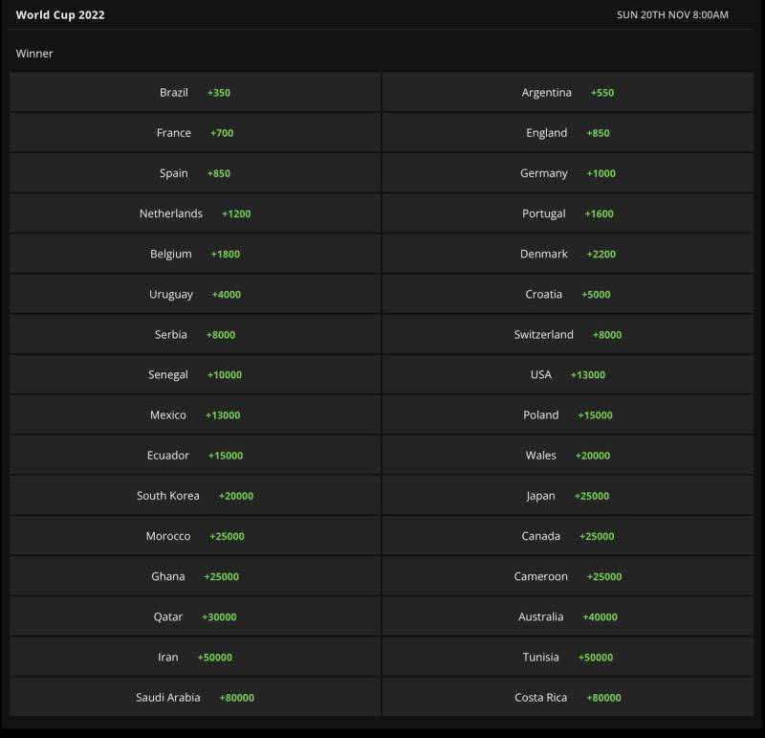Select Costa Rica at +80000
Image resolution: width=765 pixels, height=738 pixels.
point(568,697)
